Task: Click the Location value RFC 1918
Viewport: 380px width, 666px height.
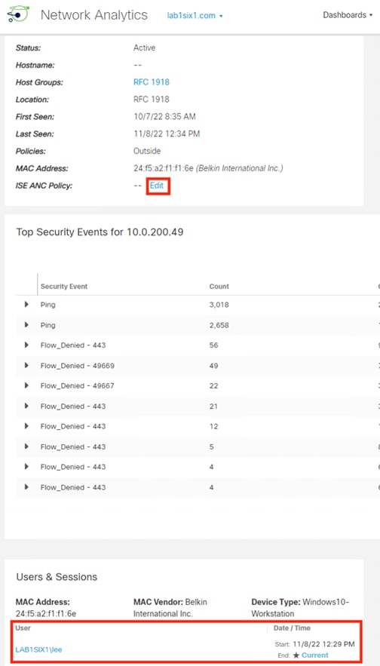Action: (x=151, y=100)
